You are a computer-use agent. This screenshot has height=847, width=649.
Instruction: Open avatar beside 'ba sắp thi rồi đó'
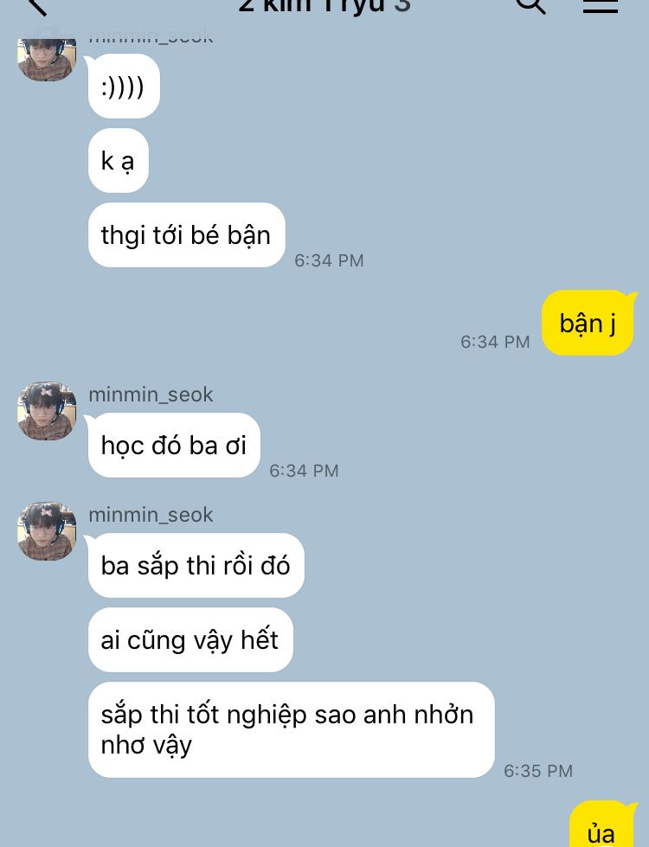point(47,531)
